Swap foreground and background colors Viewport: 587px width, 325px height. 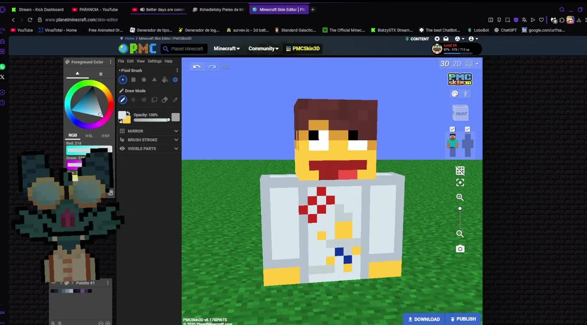(128, 113)
